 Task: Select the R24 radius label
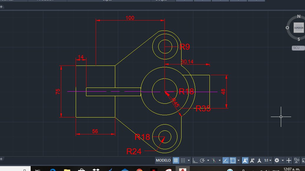(x=134, y=151)
